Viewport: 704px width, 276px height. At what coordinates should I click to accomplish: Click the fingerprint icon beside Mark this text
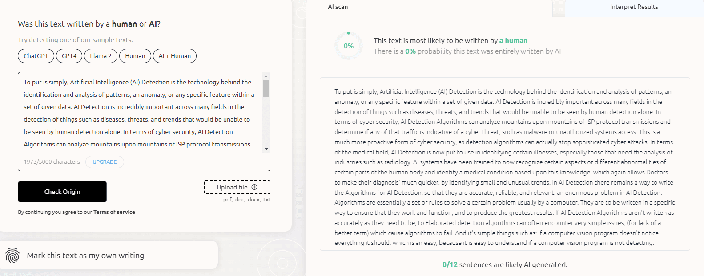(12, 256)
